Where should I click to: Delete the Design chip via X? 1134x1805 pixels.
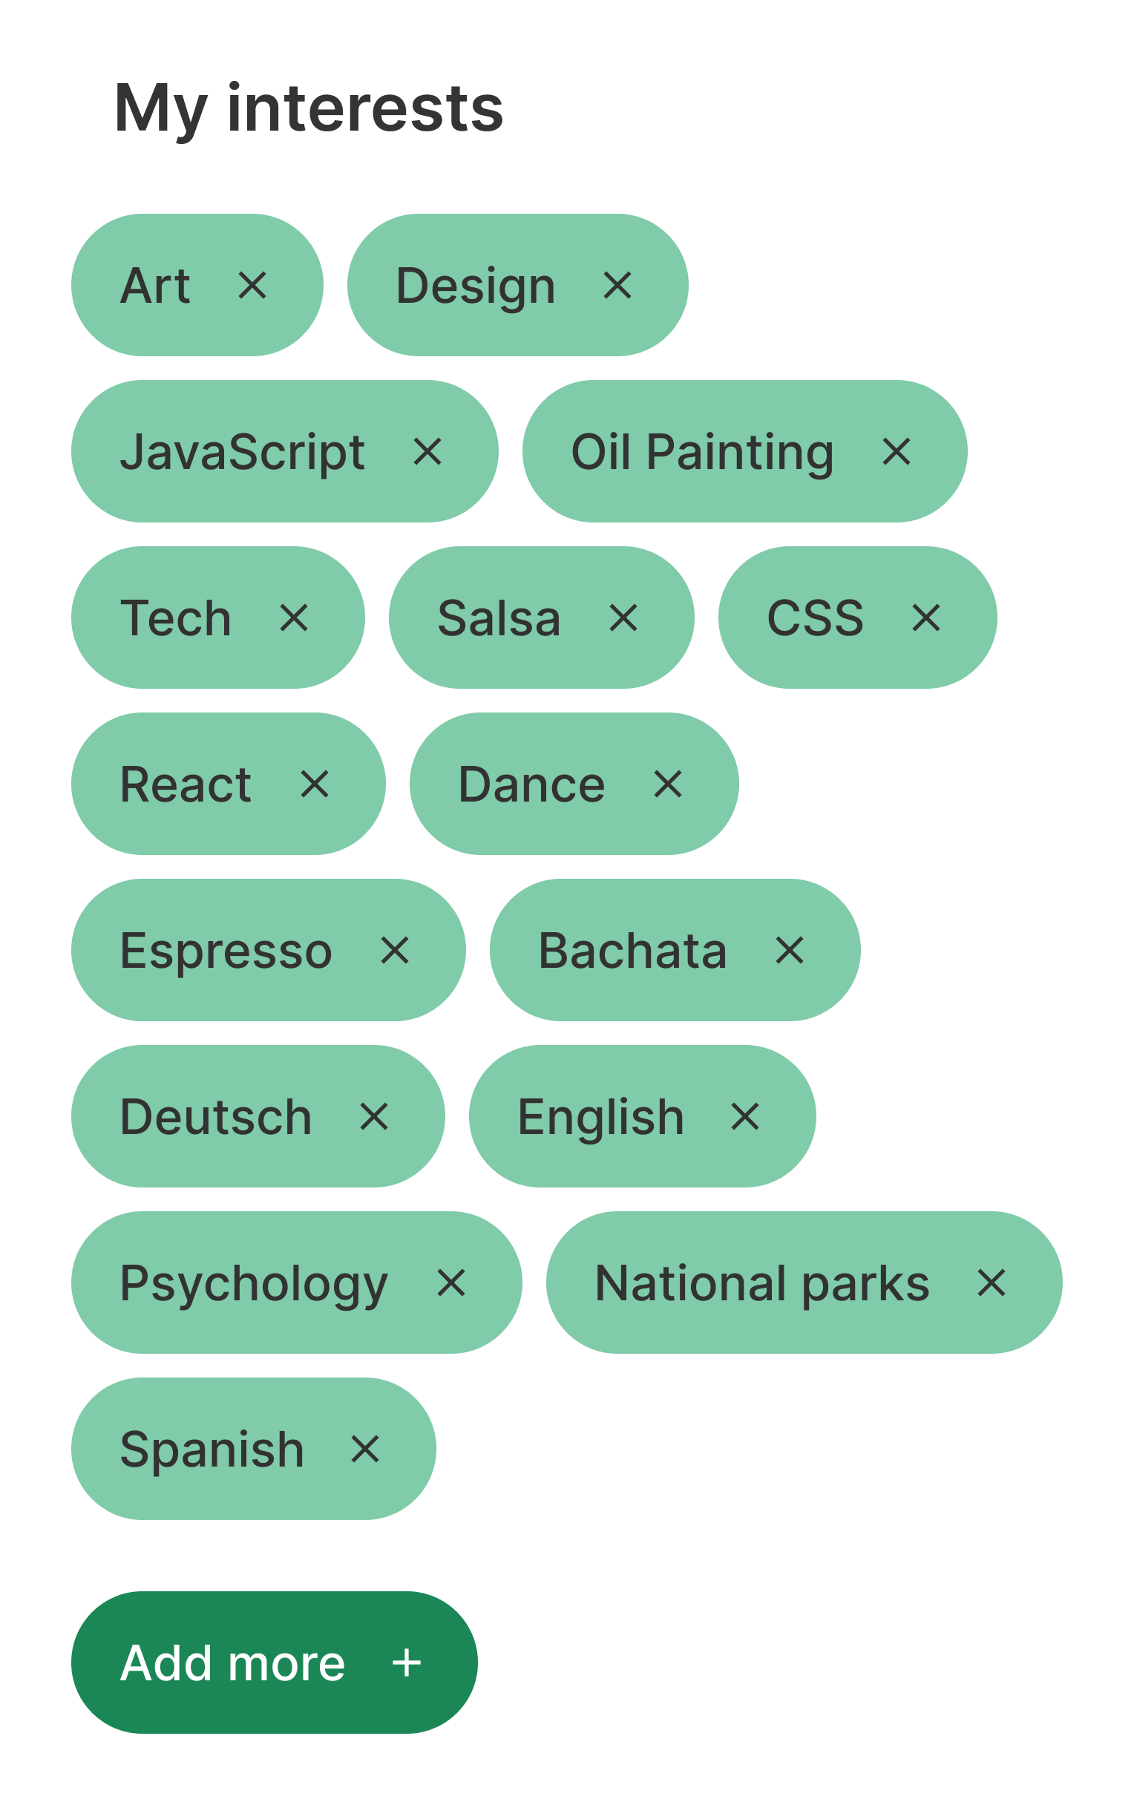(617, 285)
